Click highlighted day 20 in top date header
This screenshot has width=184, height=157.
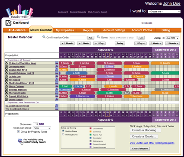coord(107,55)
